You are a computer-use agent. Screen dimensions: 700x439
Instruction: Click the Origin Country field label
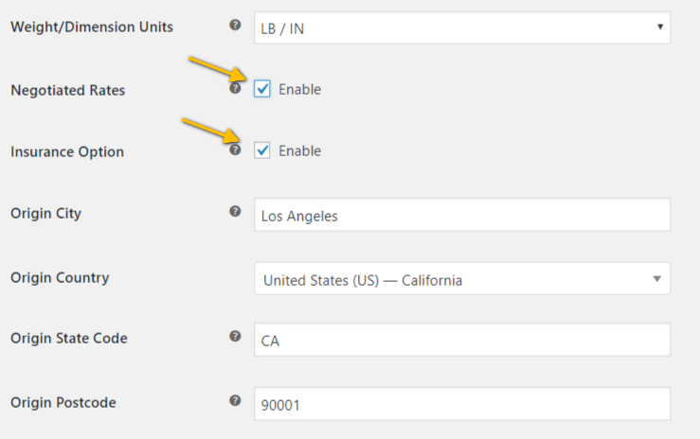(60, 277)
